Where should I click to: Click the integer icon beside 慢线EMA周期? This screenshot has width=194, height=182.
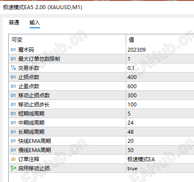click(x=13, y=150)
